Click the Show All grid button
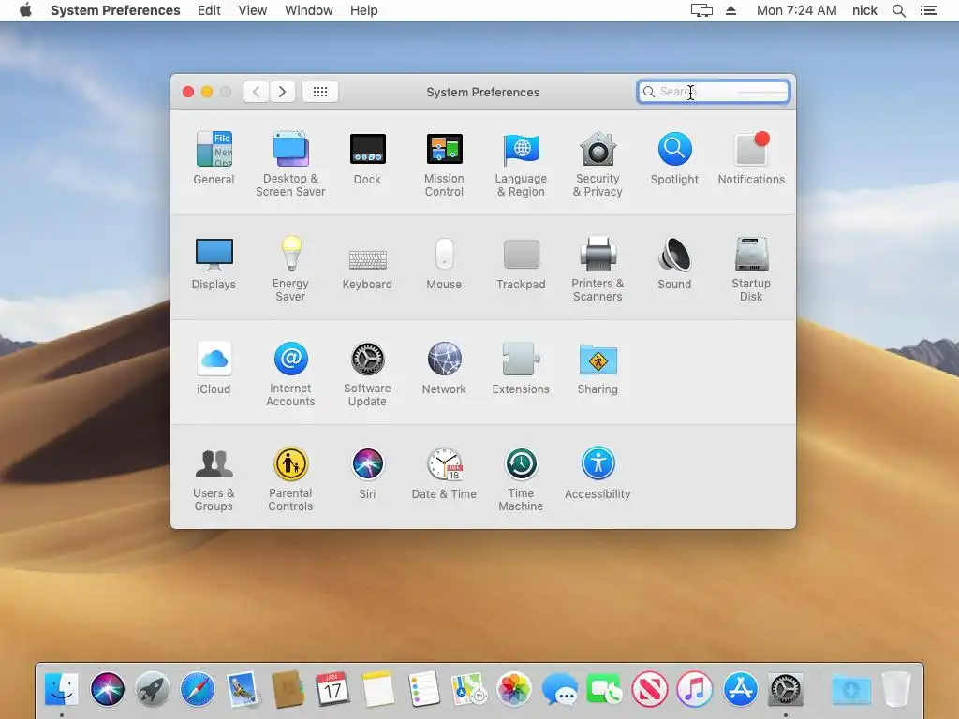 [320, 92]
